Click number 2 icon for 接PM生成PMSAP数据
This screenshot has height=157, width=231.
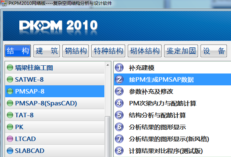pos(119,79)
